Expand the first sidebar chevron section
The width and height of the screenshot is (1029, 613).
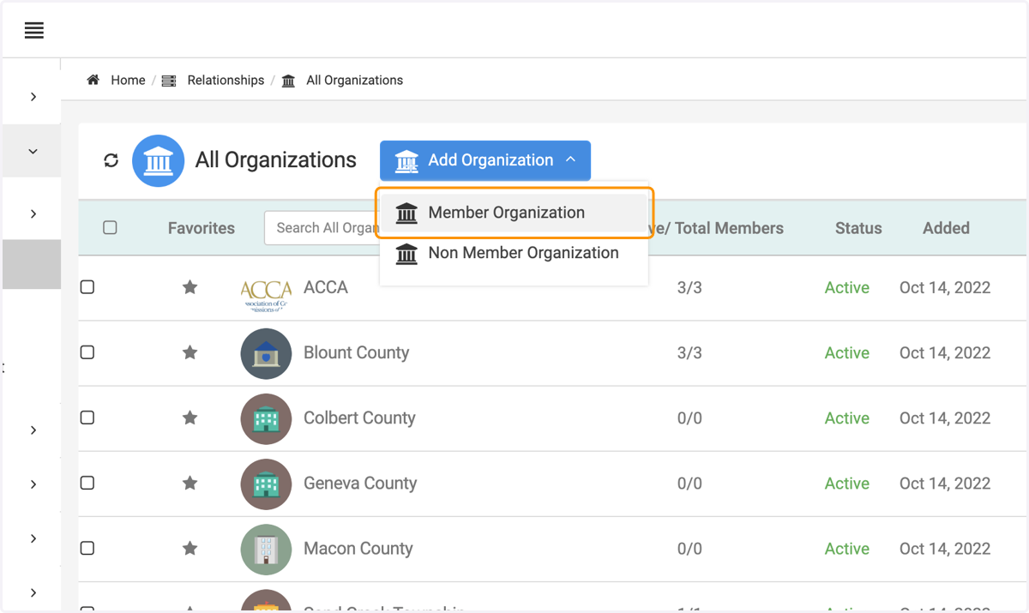(33, 97)
